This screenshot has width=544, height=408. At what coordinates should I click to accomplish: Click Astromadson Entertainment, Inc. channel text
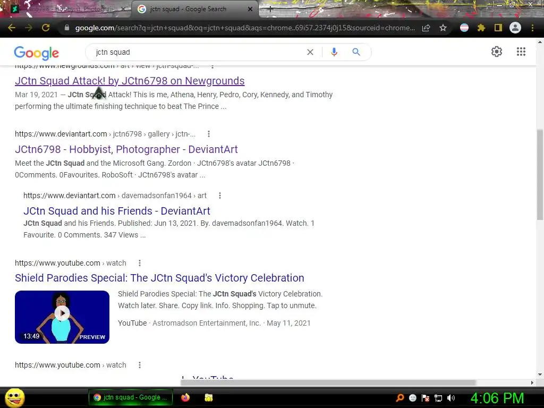coord(207,323)
